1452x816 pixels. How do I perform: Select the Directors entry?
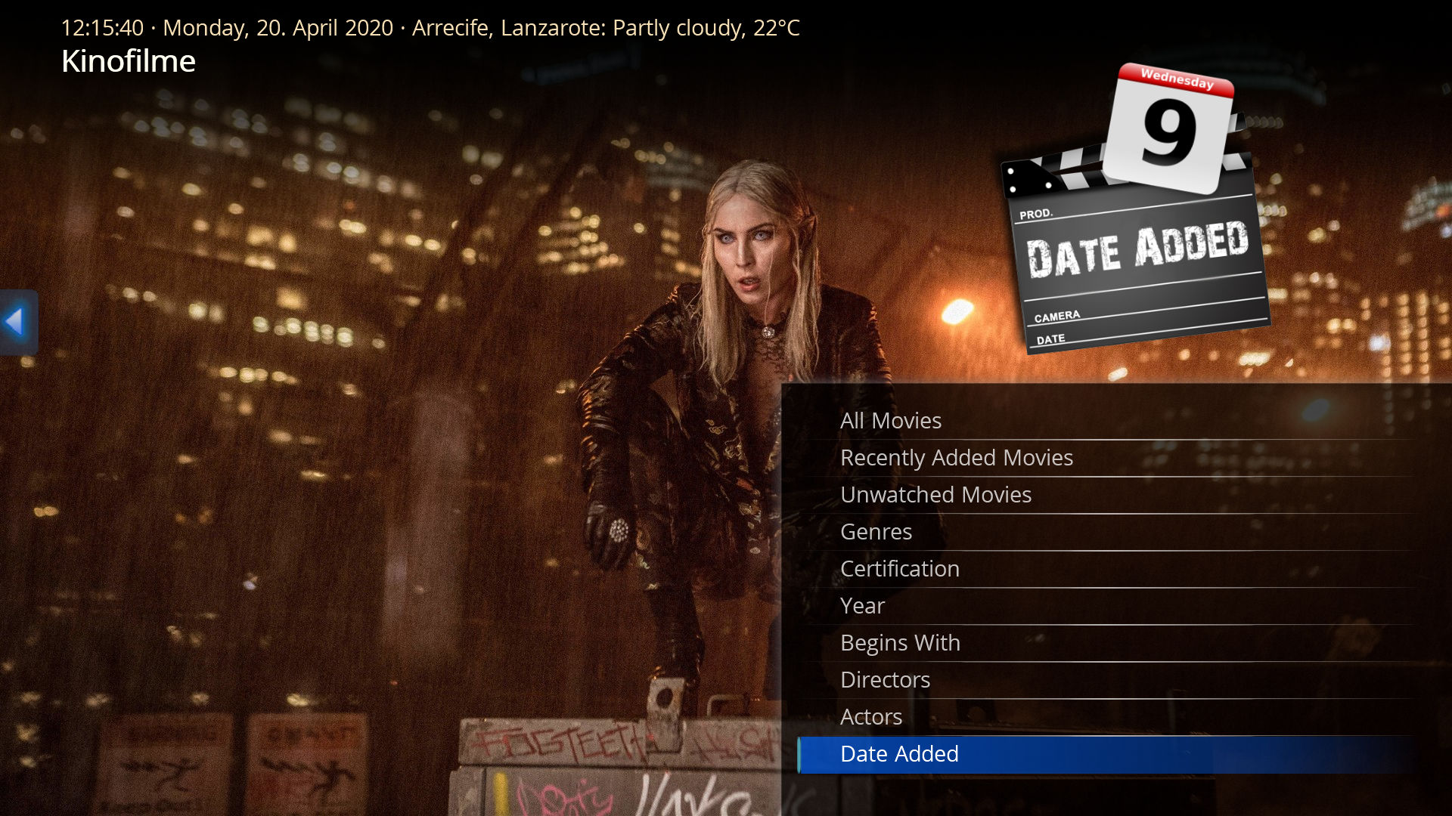click(x=885, y=679)
